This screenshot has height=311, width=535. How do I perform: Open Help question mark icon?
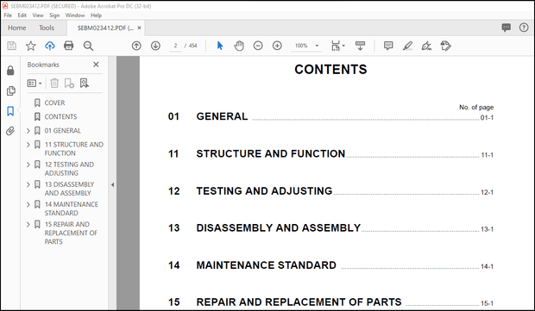[524, 28]
